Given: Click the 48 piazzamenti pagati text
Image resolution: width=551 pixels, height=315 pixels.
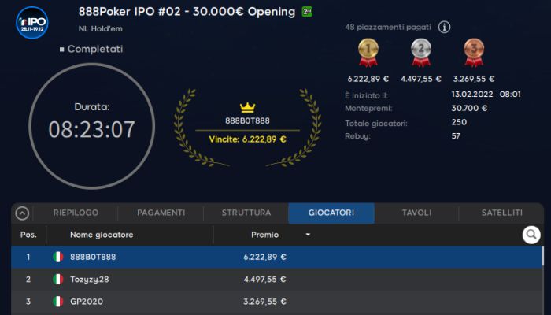Looking at the screenshot, I should [x=388, y=27].
